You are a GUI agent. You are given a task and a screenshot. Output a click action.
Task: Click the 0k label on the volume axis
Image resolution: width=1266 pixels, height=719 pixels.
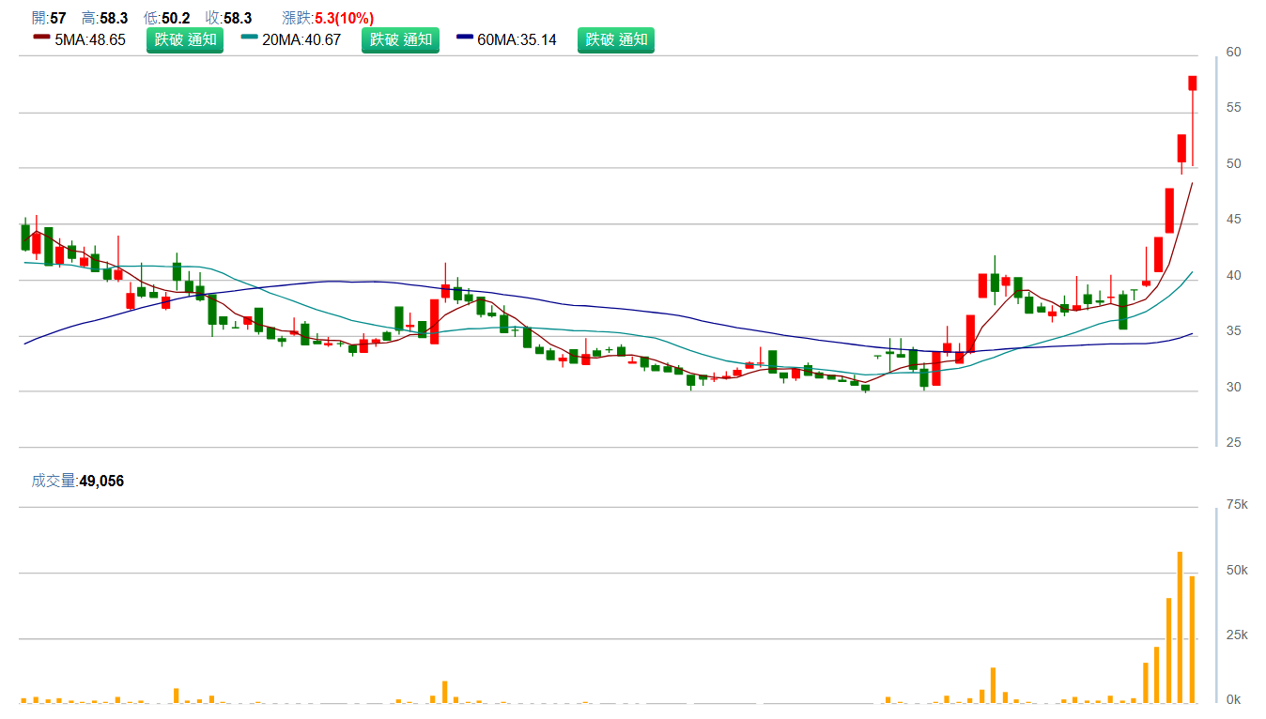point(1234,700)
